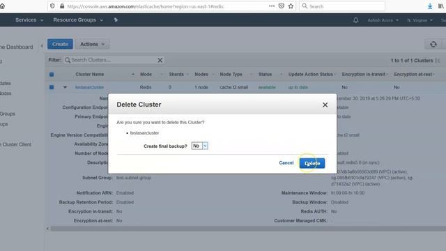The height and width of the screenshot is (251, 446).
Task: Sort by Cluster Name column
Action: click(x=90, y=75)
